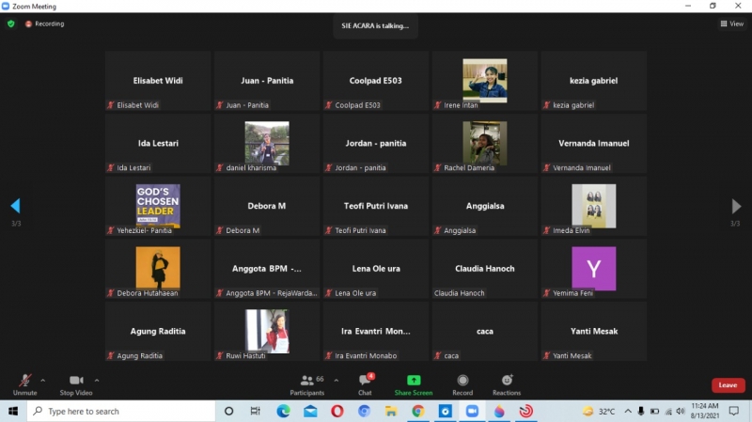Open the Participants panel
The image size is (752, 422).
pos(306,383)
